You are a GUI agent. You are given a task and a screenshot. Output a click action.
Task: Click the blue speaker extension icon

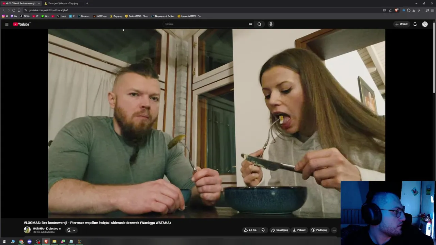coord(404,10)
